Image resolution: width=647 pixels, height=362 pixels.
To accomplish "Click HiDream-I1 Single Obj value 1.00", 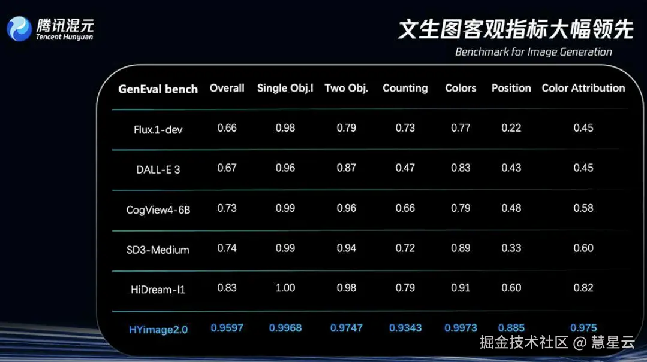I will click(285, 288).
